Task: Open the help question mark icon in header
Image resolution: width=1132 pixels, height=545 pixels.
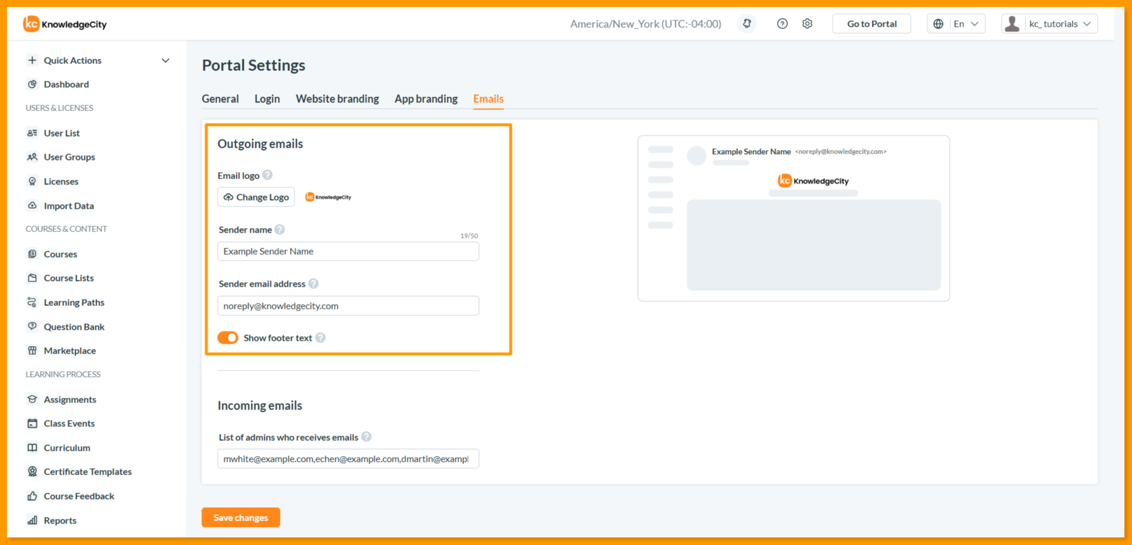Action: (782, 24)
